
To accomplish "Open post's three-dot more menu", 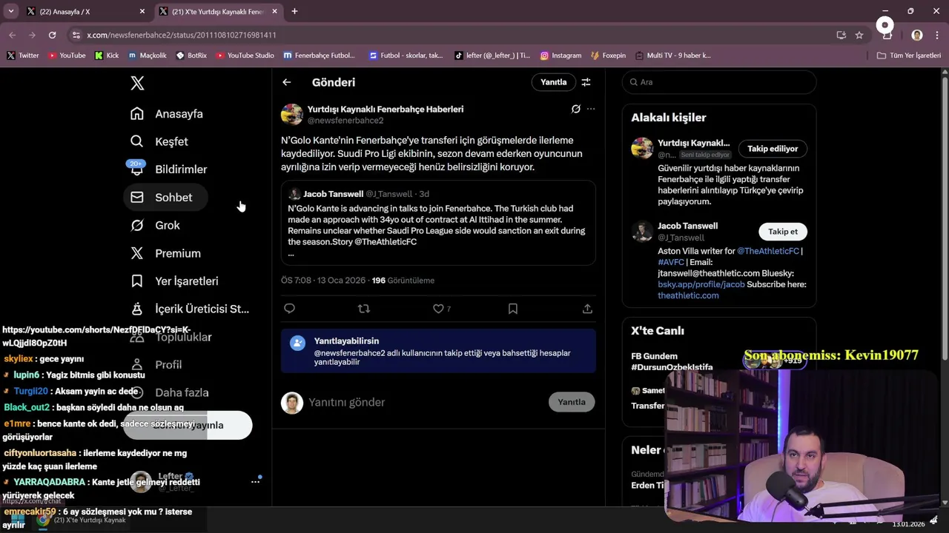I will pos(591,109).
